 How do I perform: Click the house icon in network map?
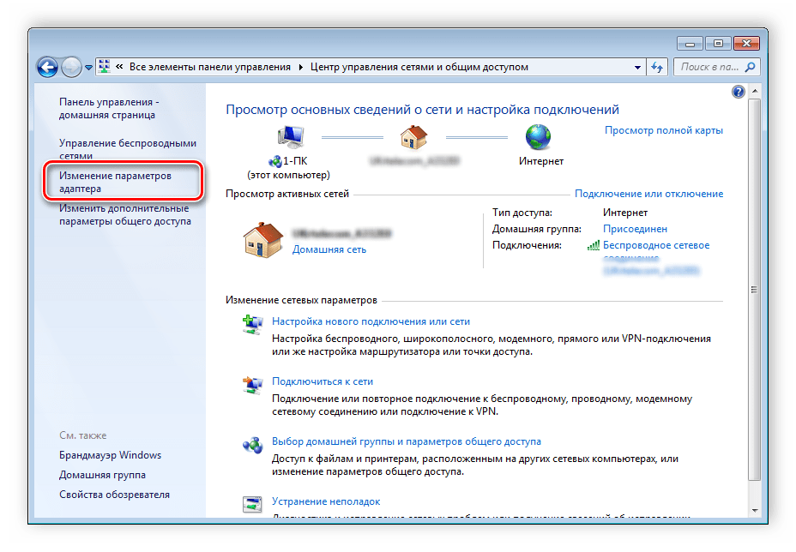[x=413, y=137]
